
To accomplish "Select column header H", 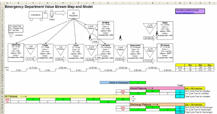I will [108, 3].
